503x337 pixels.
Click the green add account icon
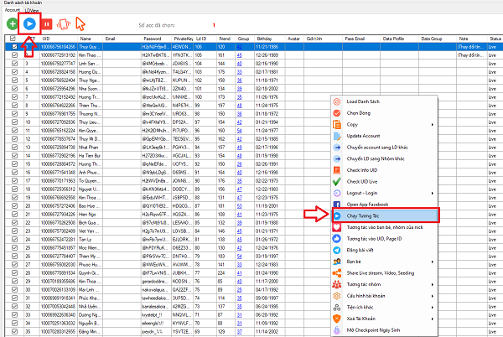[x=13, y=23]
